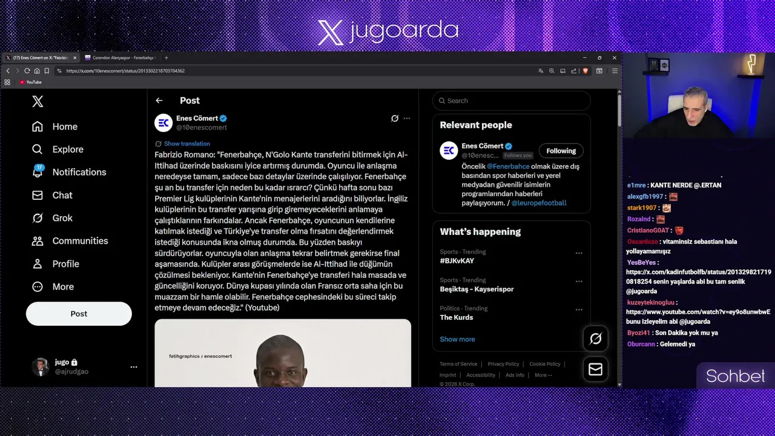Click Show more under What's happening
This screenshot has width=775, height=436.
tap(457, 339)
